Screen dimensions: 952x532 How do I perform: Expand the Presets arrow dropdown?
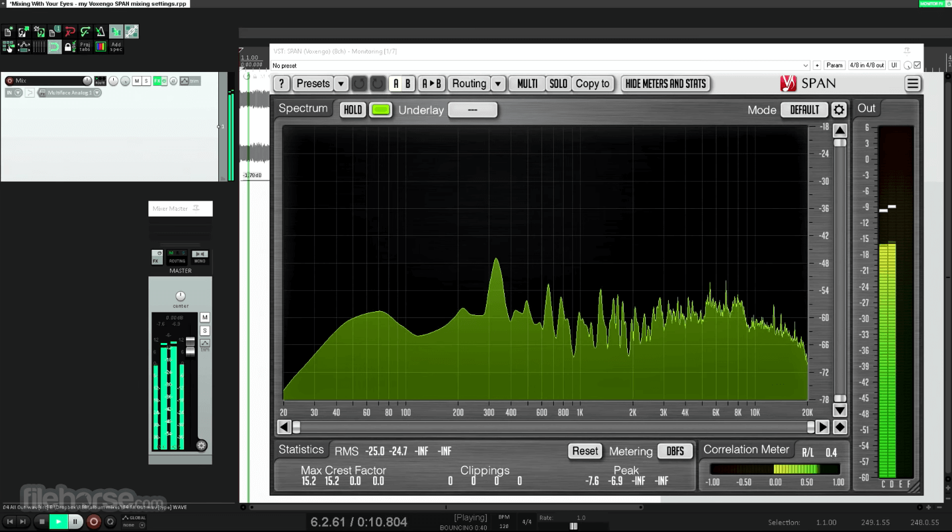pos(341,84)
